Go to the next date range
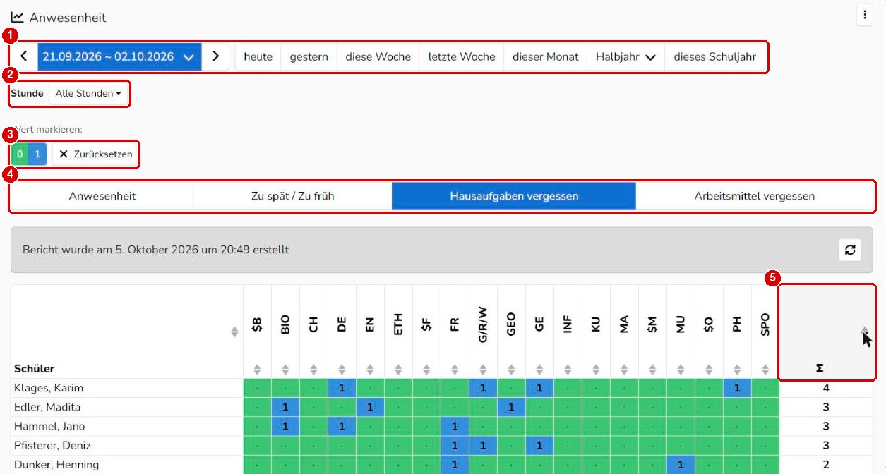886x474 pixels. point(216,56)
